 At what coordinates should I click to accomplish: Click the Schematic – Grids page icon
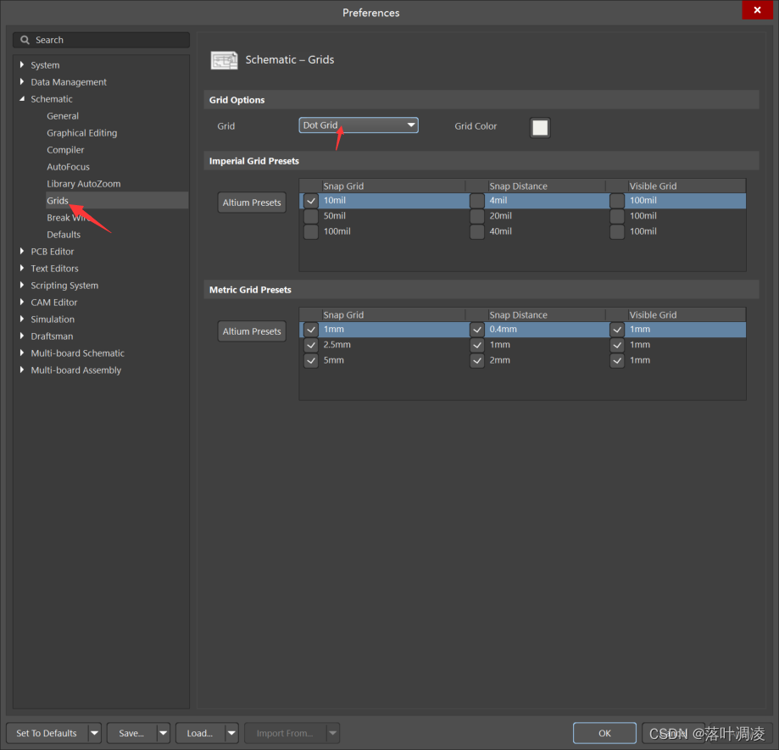coord(224,60)
